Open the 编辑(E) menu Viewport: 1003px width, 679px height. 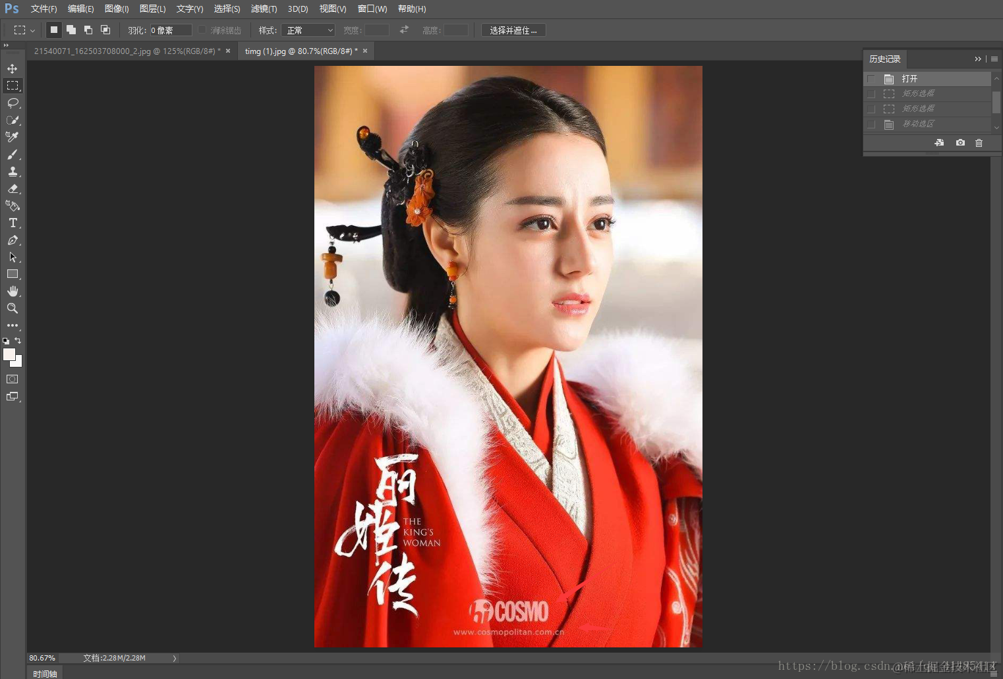click(80, 9)
